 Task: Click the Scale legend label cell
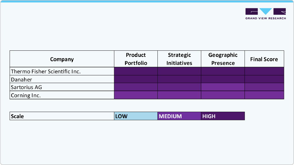pyautogui.click(x=62, y=116)
